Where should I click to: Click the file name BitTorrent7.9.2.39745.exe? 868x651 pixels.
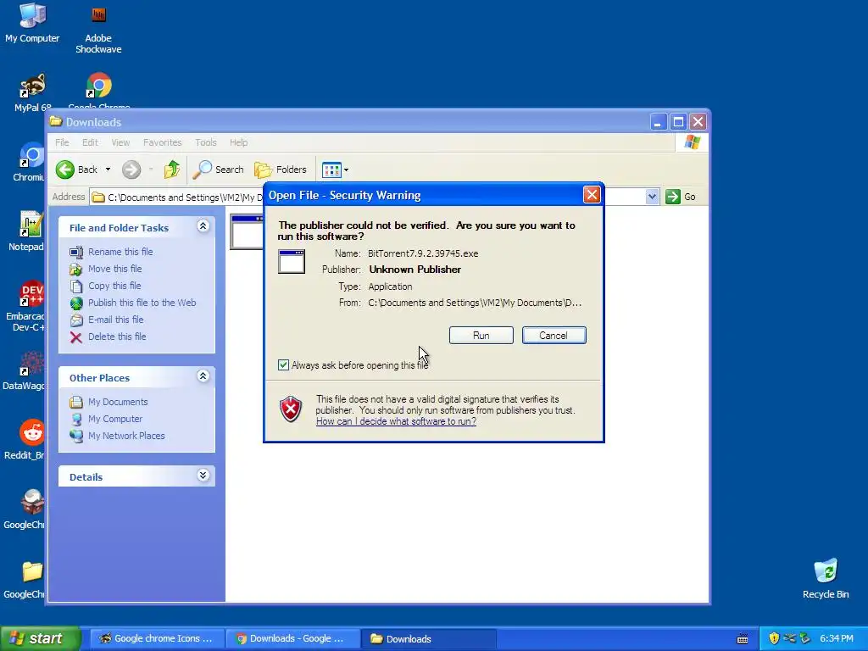coord(423,253)
